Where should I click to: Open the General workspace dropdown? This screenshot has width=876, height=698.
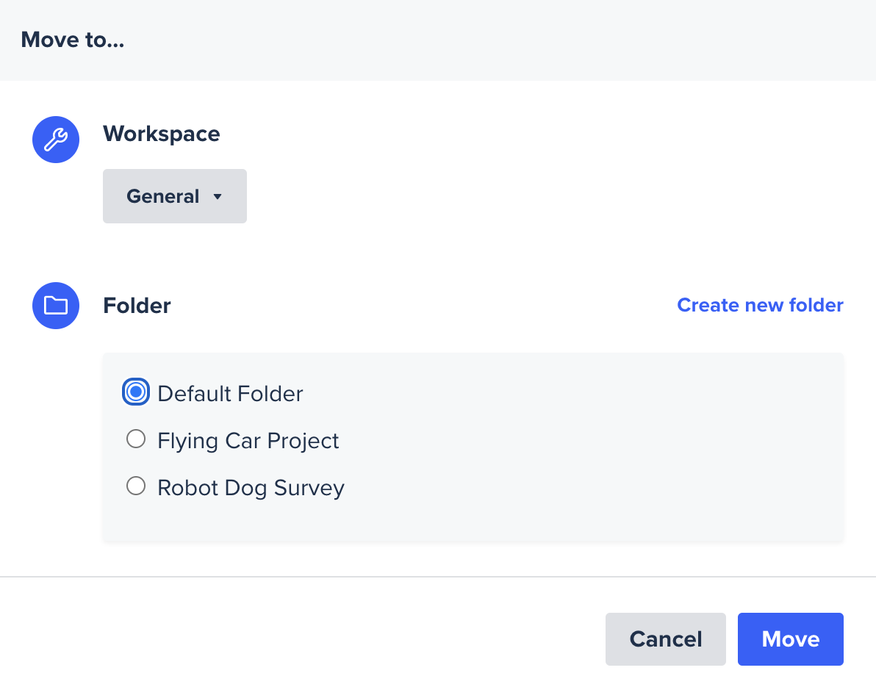point(175,196)
